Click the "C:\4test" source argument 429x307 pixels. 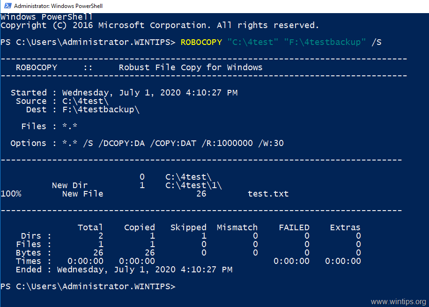pyautogui.click(x=253, y=42)
